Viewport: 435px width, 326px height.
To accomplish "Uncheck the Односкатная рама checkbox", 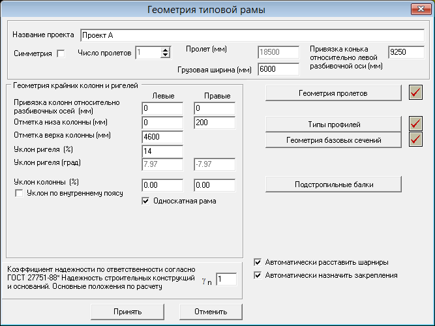I will [x=145, y=201].
